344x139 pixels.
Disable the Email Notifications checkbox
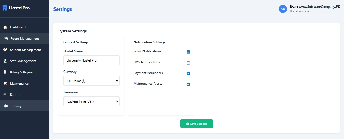(x=188, y=52)
